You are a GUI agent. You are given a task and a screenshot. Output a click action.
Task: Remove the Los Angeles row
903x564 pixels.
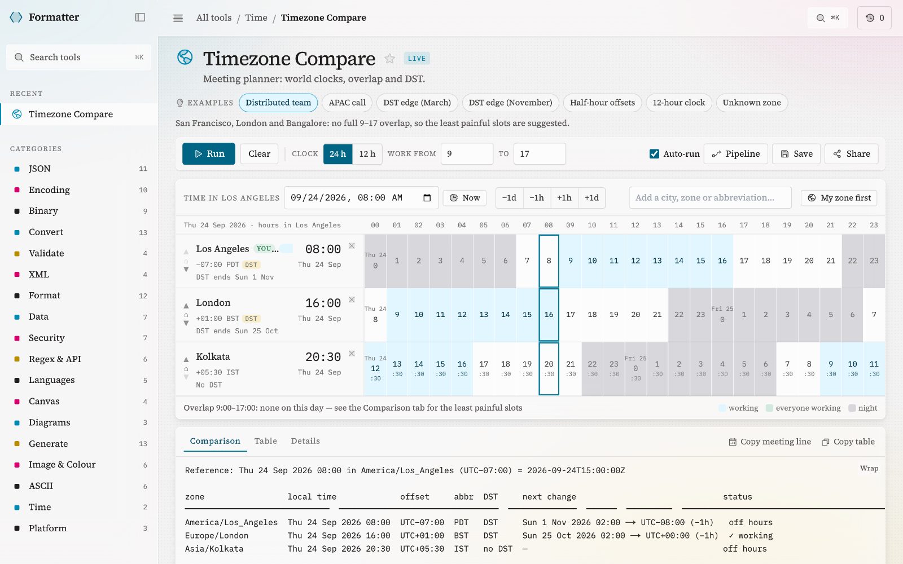[352, 246]
